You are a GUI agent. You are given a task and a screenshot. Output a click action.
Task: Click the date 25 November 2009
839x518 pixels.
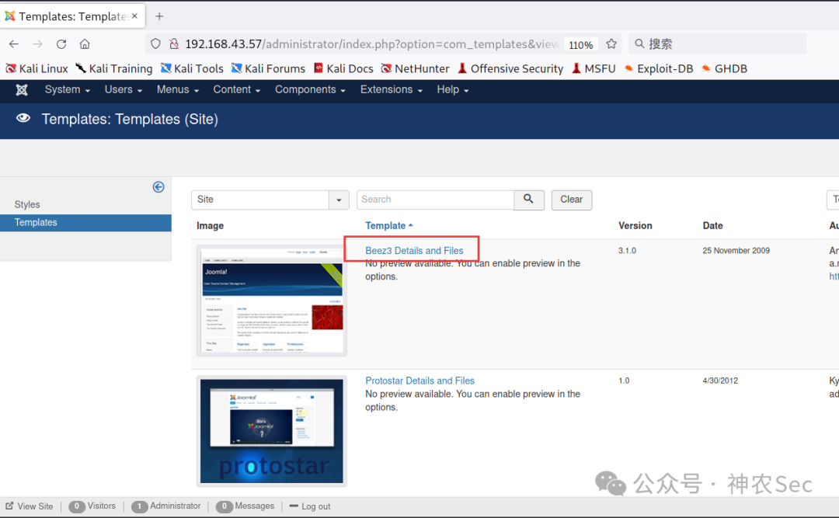pos(736,250)
